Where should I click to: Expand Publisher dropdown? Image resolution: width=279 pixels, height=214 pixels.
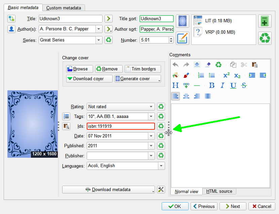(x=151, y=156)
